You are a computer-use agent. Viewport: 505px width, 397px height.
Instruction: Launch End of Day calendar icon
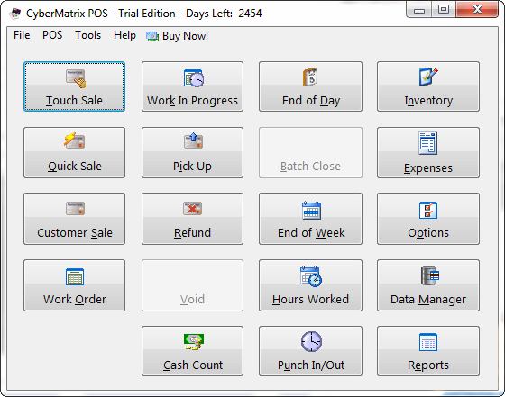coord(310,77)
